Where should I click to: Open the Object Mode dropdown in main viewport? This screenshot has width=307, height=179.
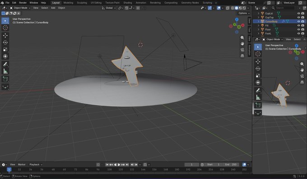[x=20, y=8]
